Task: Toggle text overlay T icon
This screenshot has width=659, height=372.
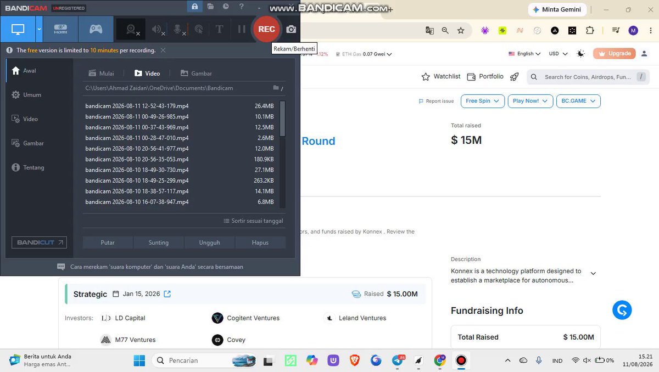Action: click(x=219, y=30)
